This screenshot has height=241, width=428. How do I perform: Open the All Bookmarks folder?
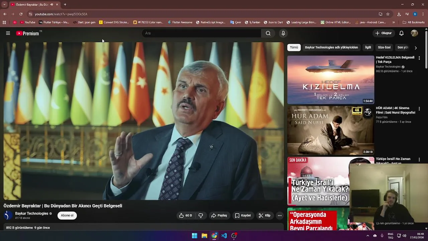click(x=414, y=22)
